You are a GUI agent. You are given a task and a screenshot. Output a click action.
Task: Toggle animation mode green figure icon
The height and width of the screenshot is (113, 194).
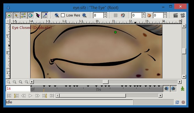coord(183,89)
